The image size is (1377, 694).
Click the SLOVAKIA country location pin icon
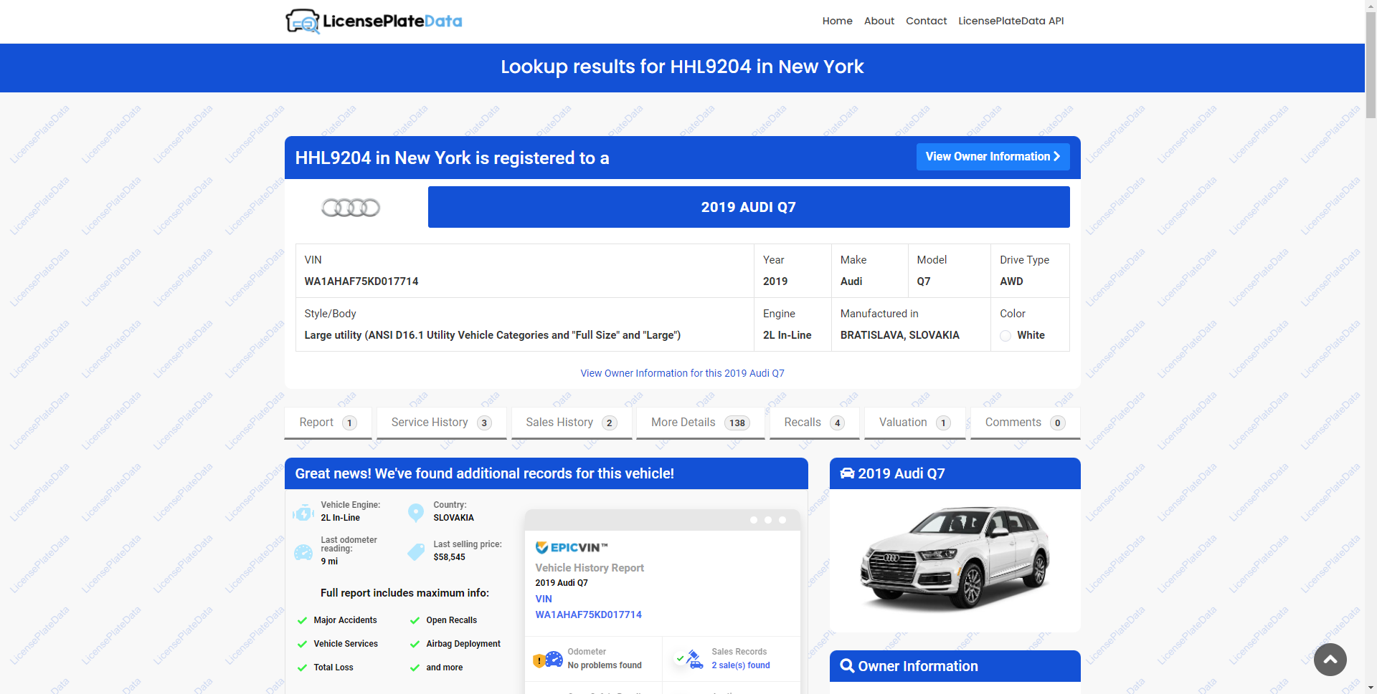[416, 511]
